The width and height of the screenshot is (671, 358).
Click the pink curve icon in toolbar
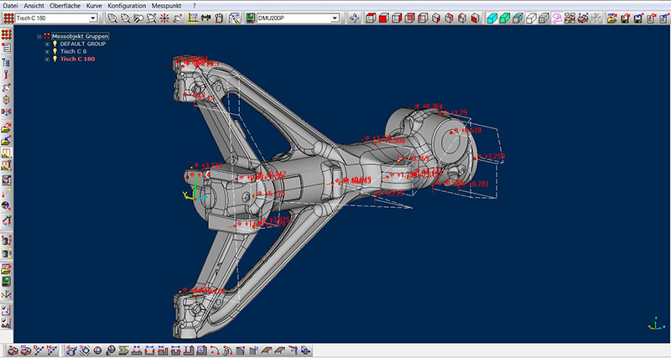pyautogui.click(x=557, y=18)
